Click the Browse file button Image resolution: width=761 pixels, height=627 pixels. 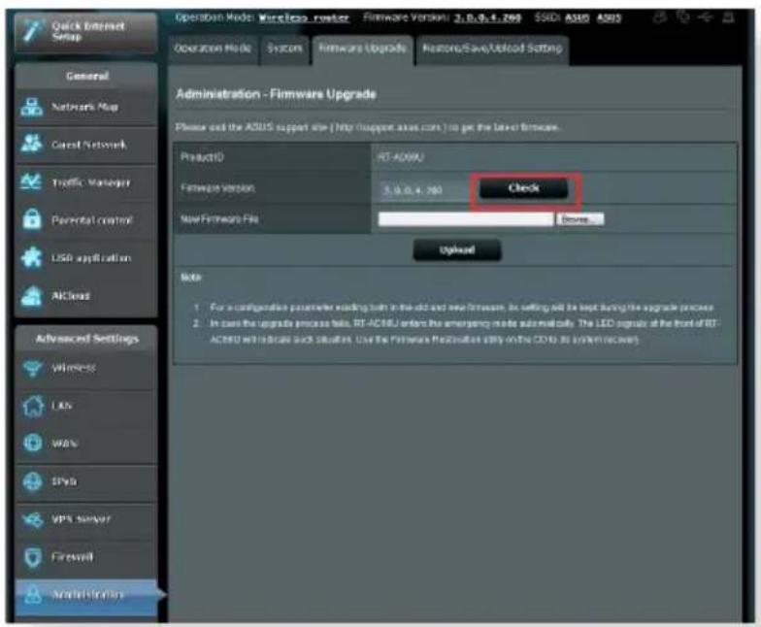[x=580, y=219]
